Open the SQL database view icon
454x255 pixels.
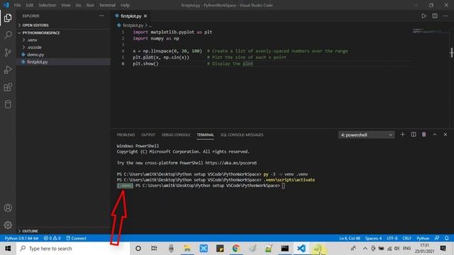tap(8, 104)
